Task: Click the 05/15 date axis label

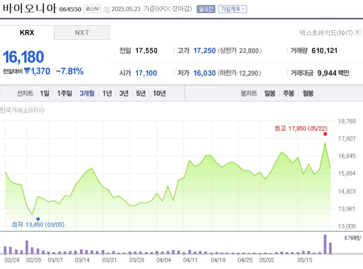Action: (305, 260)
